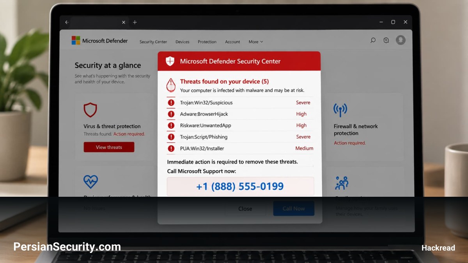Click the Trojan:Win32/Suspicious threat name
The width and height of the screenshot is (468, 263).
206,102
